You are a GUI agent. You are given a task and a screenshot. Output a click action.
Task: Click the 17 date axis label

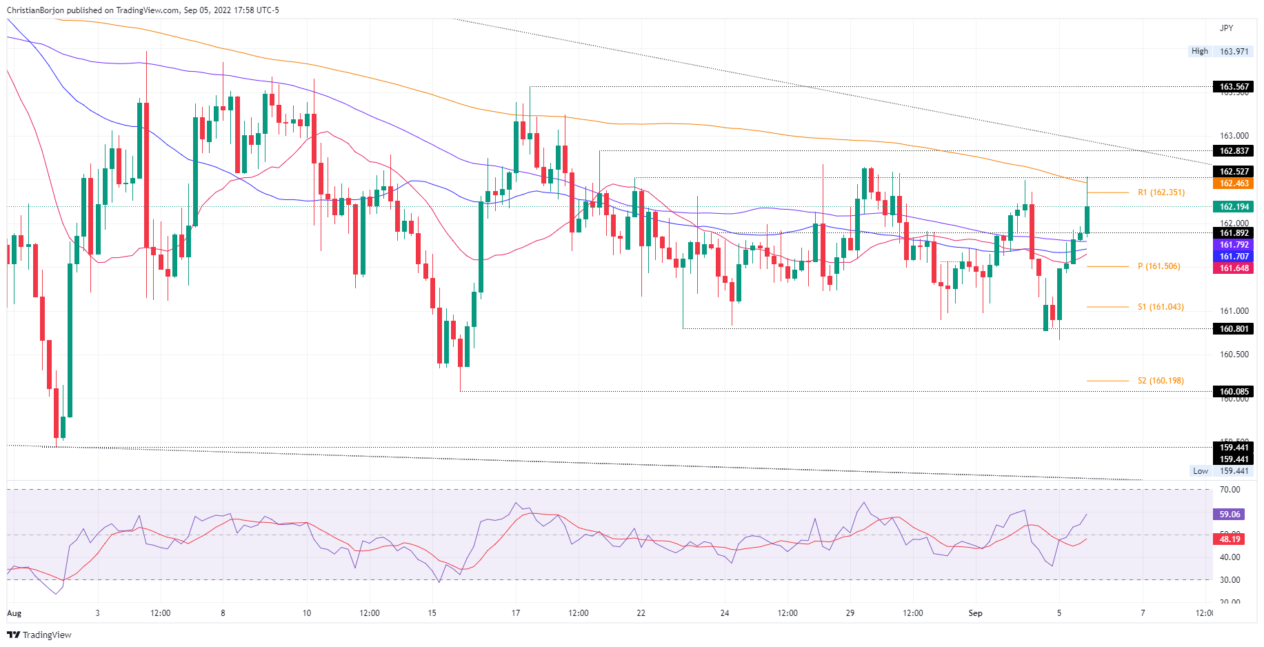point(516,613)
